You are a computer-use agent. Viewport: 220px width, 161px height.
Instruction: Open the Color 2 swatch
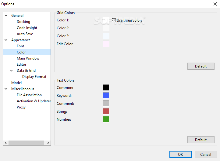tap(106, 28)
